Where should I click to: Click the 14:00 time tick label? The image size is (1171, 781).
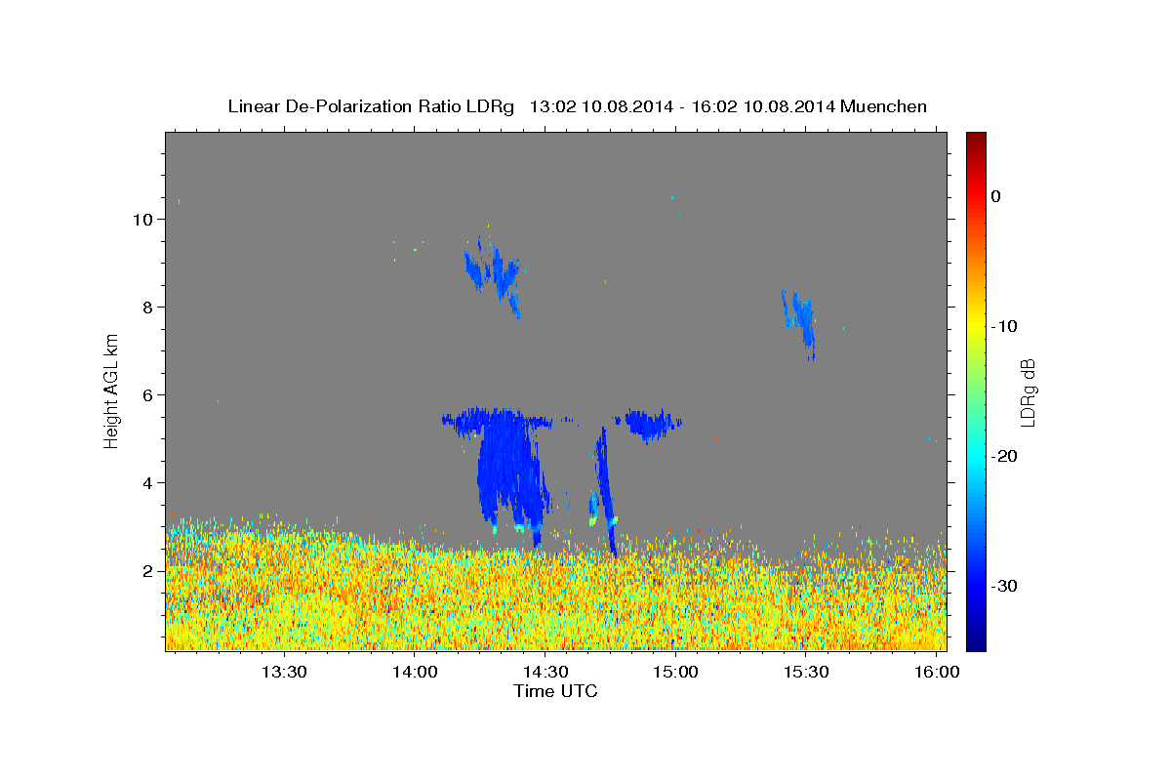[416, 673]
